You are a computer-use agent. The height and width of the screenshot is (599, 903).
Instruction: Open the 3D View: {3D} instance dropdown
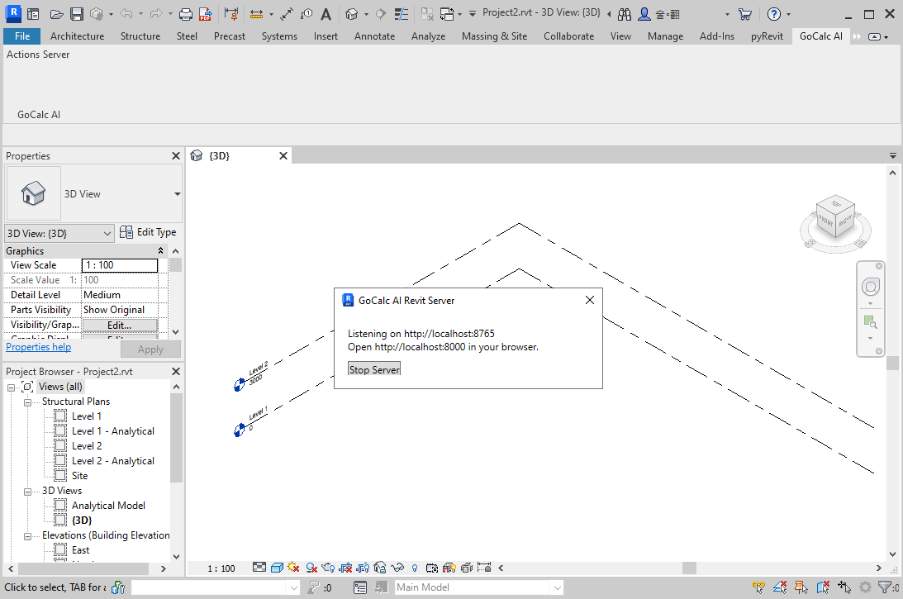point(59,233)
